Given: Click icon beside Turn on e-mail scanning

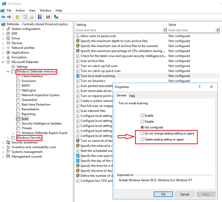Looking at the screenshot, I should pos(78,76).
